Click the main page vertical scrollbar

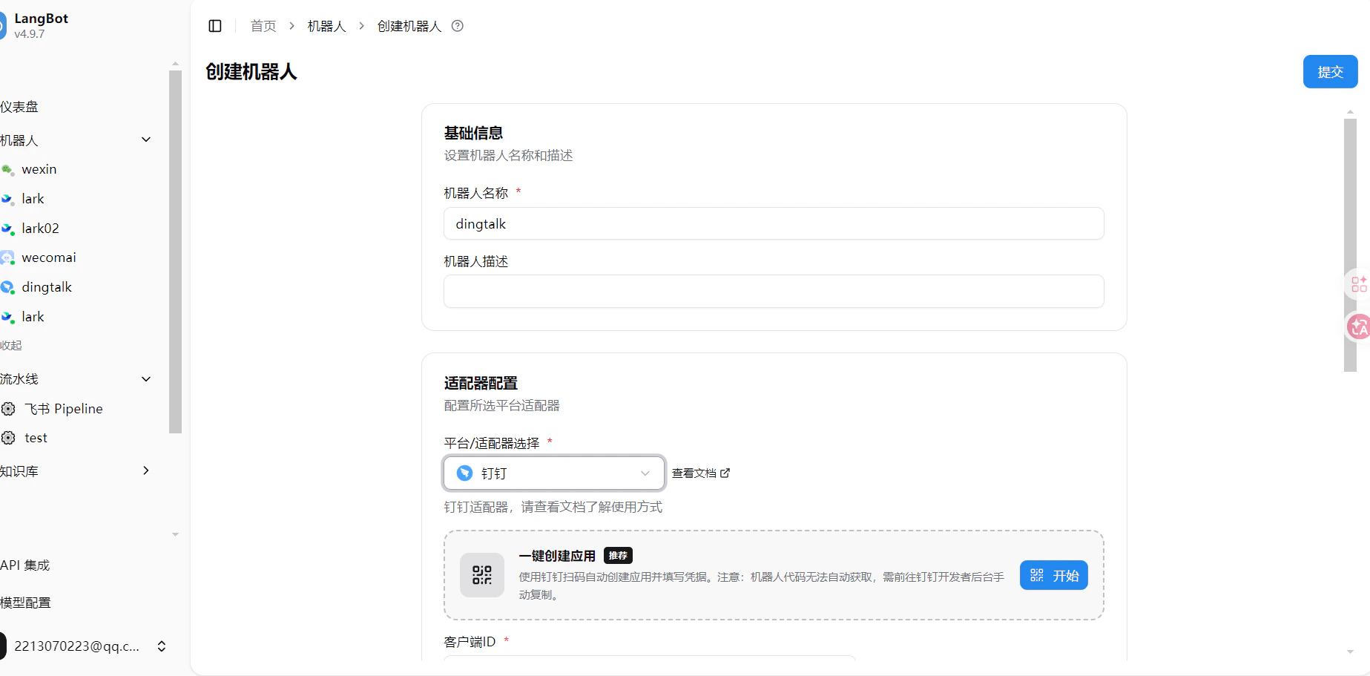(1350, 245)
